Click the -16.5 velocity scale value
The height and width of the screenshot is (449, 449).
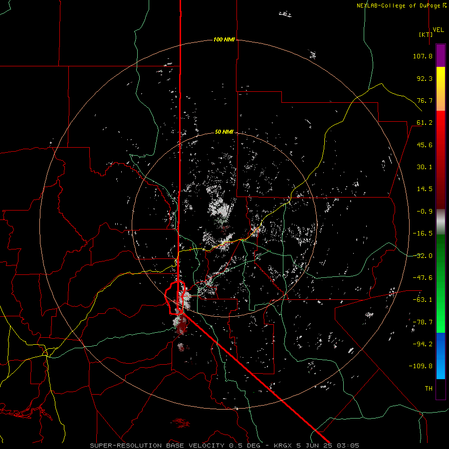pyautogui.click(x=423, y=233)
